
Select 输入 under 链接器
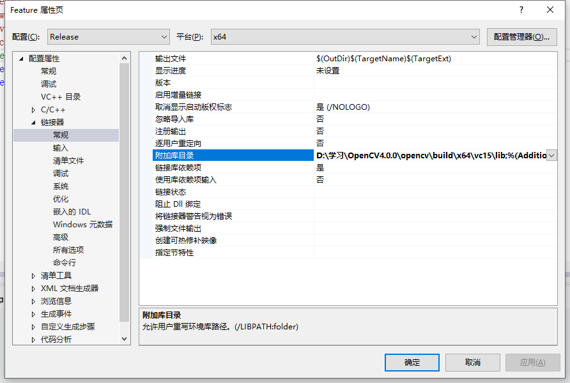(60, 147)
